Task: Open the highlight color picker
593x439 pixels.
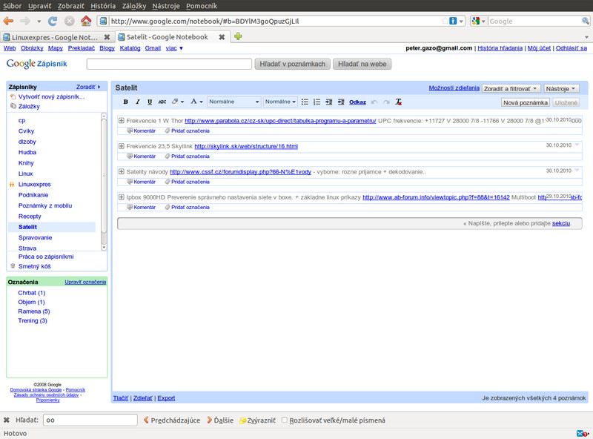Action: [x=177, y=102]
